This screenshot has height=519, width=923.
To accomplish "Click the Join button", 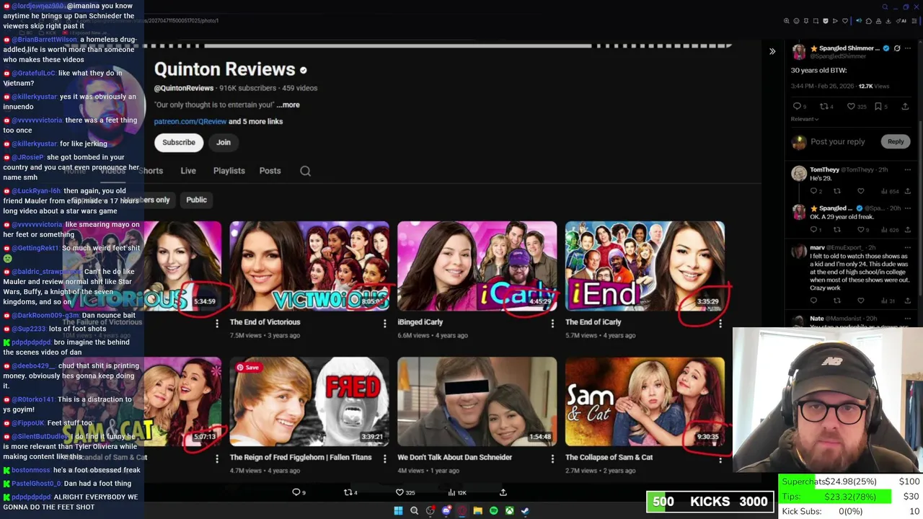I will (224, 142).
